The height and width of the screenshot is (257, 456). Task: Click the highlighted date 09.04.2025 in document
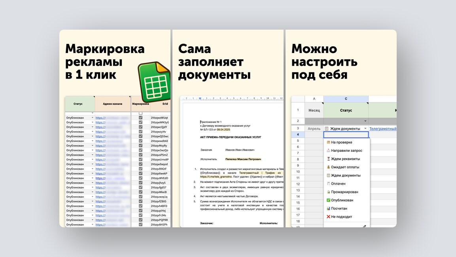(x=223, y=130)
